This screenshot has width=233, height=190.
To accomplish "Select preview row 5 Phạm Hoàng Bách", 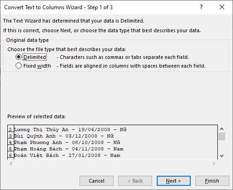I will tap(69, 149).
